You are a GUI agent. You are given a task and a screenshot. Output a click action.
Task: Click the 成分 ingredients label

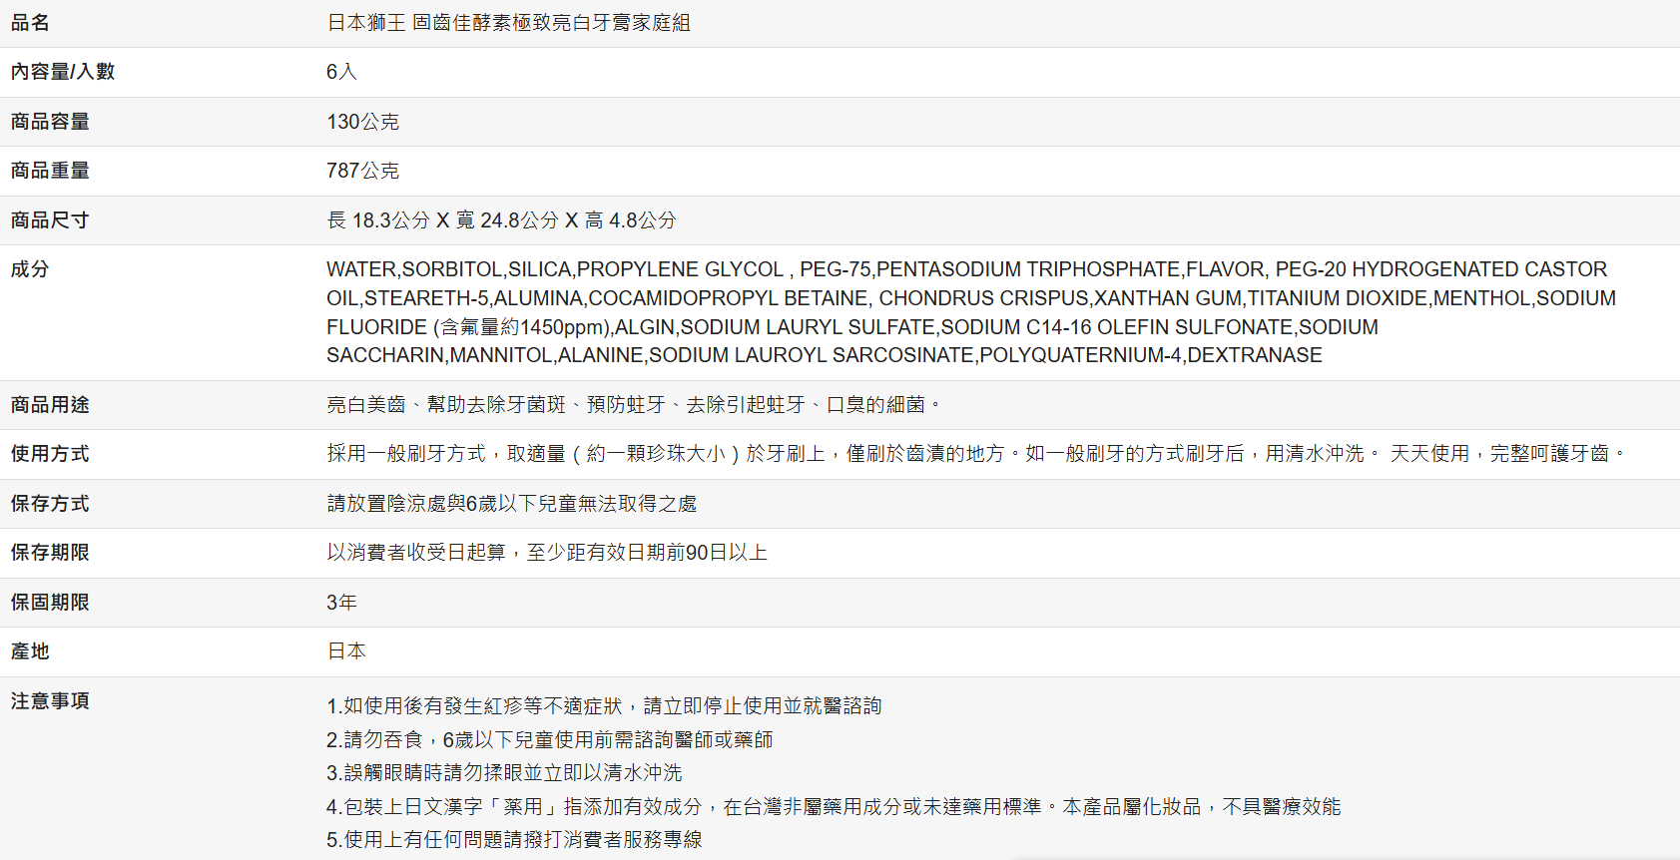30,269
